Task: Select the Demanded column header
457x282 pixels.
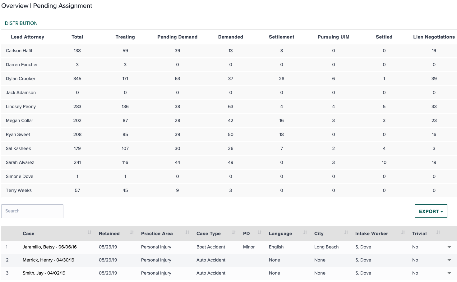Action: point(231,37)
